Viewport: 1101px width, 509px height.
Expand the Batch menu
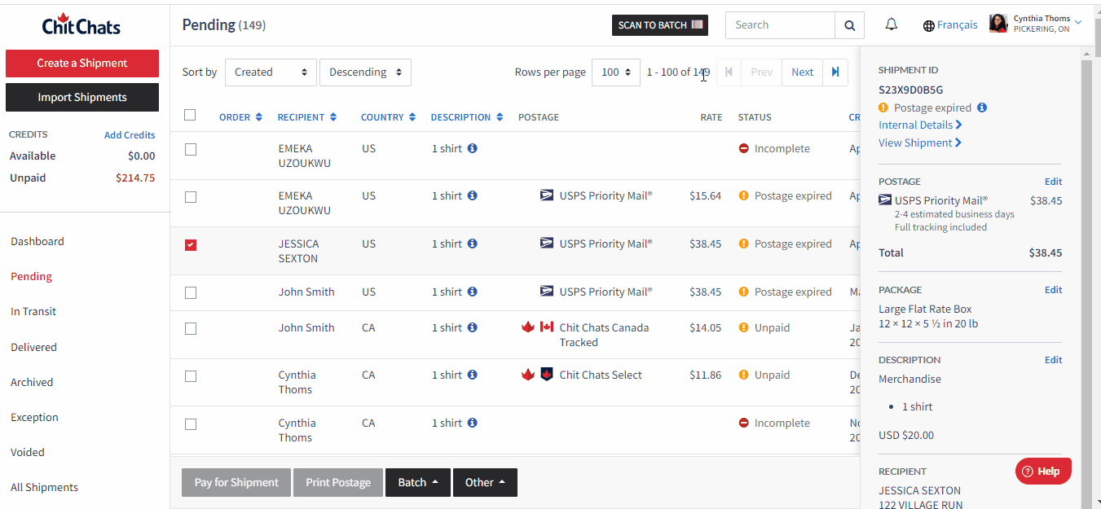tap(418, 482)
